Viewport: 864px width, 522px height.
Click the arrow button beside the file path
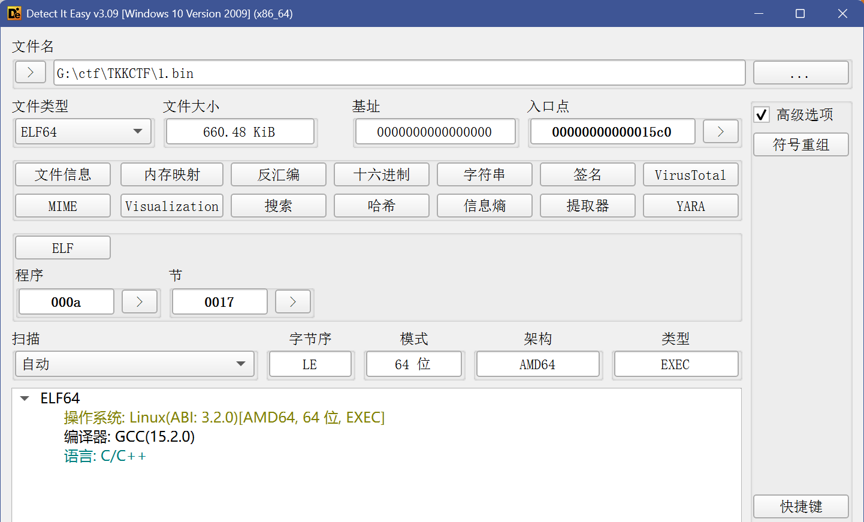coord(31,73)
